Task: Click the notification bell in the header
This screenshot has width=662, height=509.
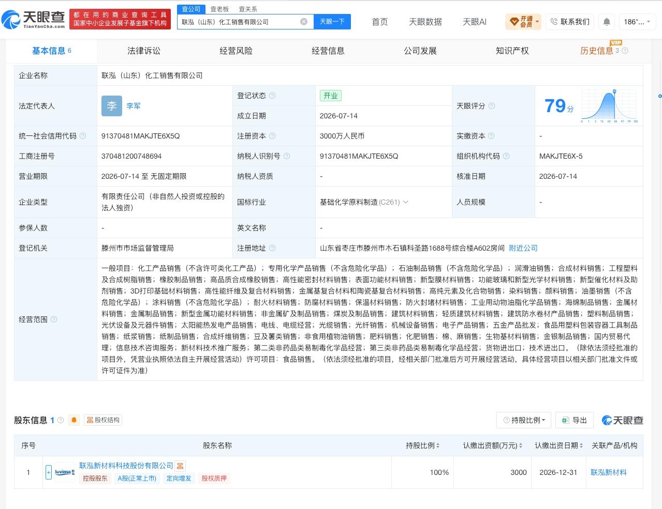Action: point(607,22)
